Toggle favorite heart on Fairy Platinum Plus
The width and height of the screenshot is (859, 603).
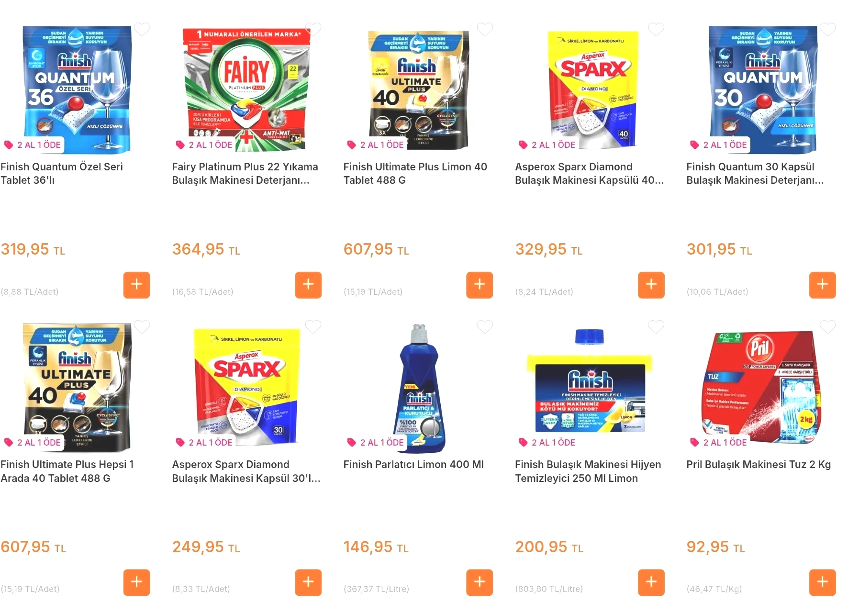click(x=313, y=30)
